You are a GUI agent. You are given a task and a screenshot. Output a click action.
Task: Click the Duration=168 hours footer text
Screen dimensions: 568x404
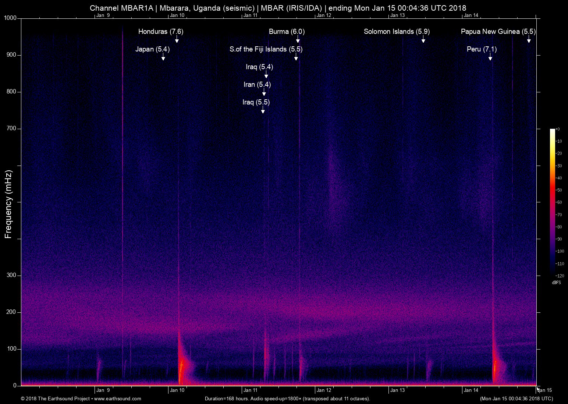[x=287, y=398]
